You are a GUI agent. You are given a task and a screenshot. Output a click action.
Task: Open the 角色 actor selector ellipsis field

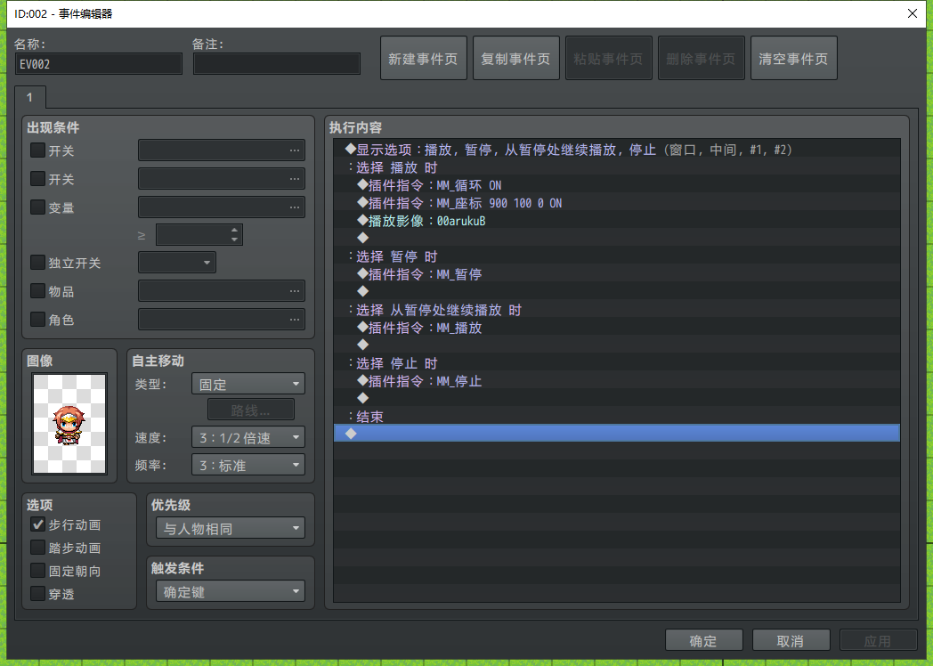click(x=222, y=320)
